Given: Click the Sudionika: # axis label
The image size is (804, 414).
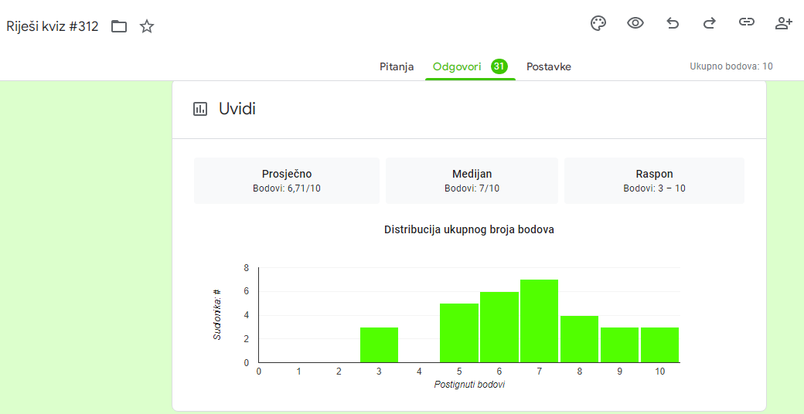Looking at the screenshot, I should (x=217, y=314).
